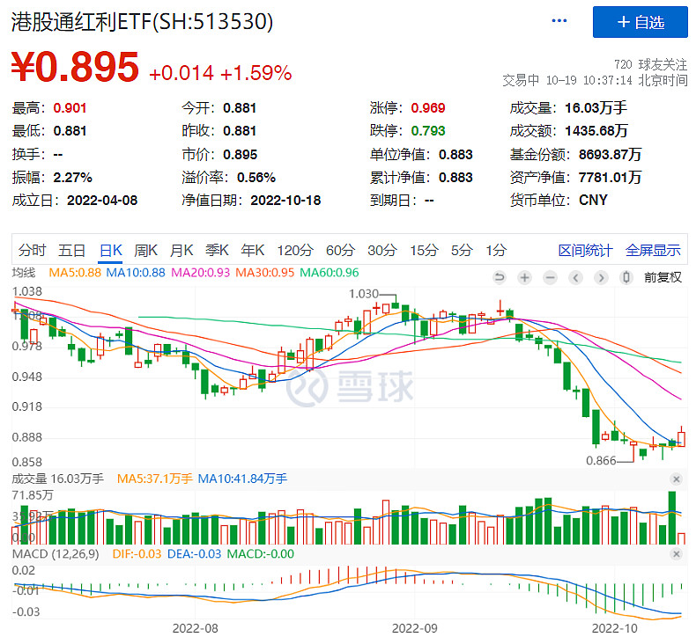Close the MACD indicator panel
The width and height of the screenshot is (696, 644).
tap(676, 554)
